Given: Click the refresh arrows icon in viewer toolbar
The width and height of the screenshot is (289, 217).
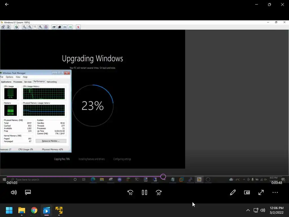Looking at the screenshot, I should tap(16, 27).
